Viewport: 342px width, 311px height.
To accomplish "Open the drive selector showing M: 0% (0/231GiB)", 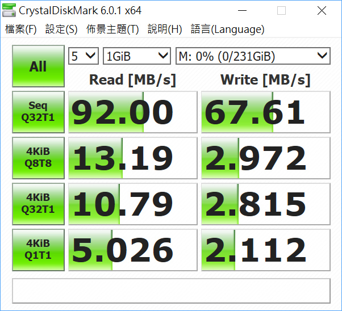I will click(253, 56).
